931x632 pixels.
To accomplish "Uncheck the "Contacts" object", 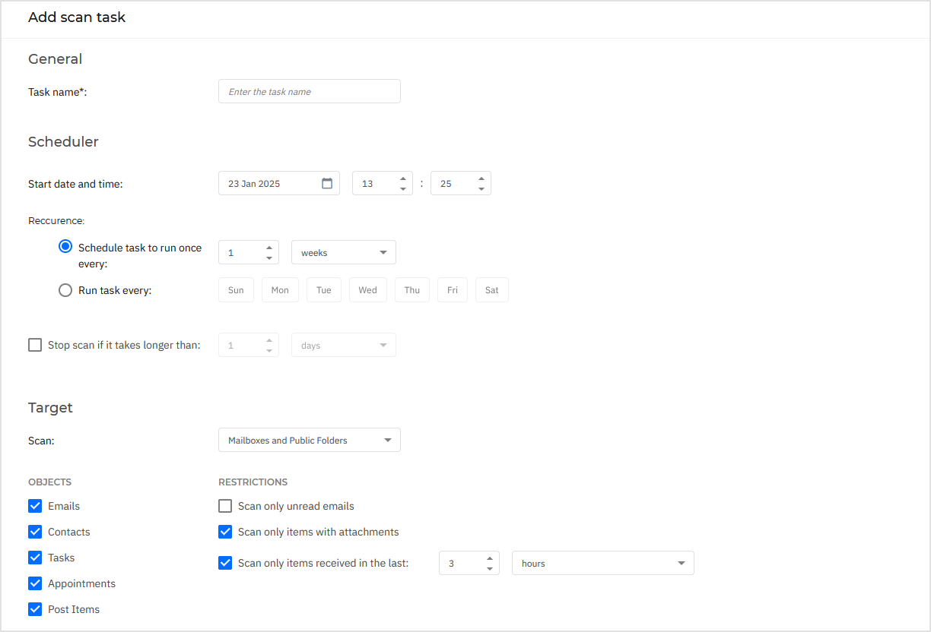I will tap(35, 532).
